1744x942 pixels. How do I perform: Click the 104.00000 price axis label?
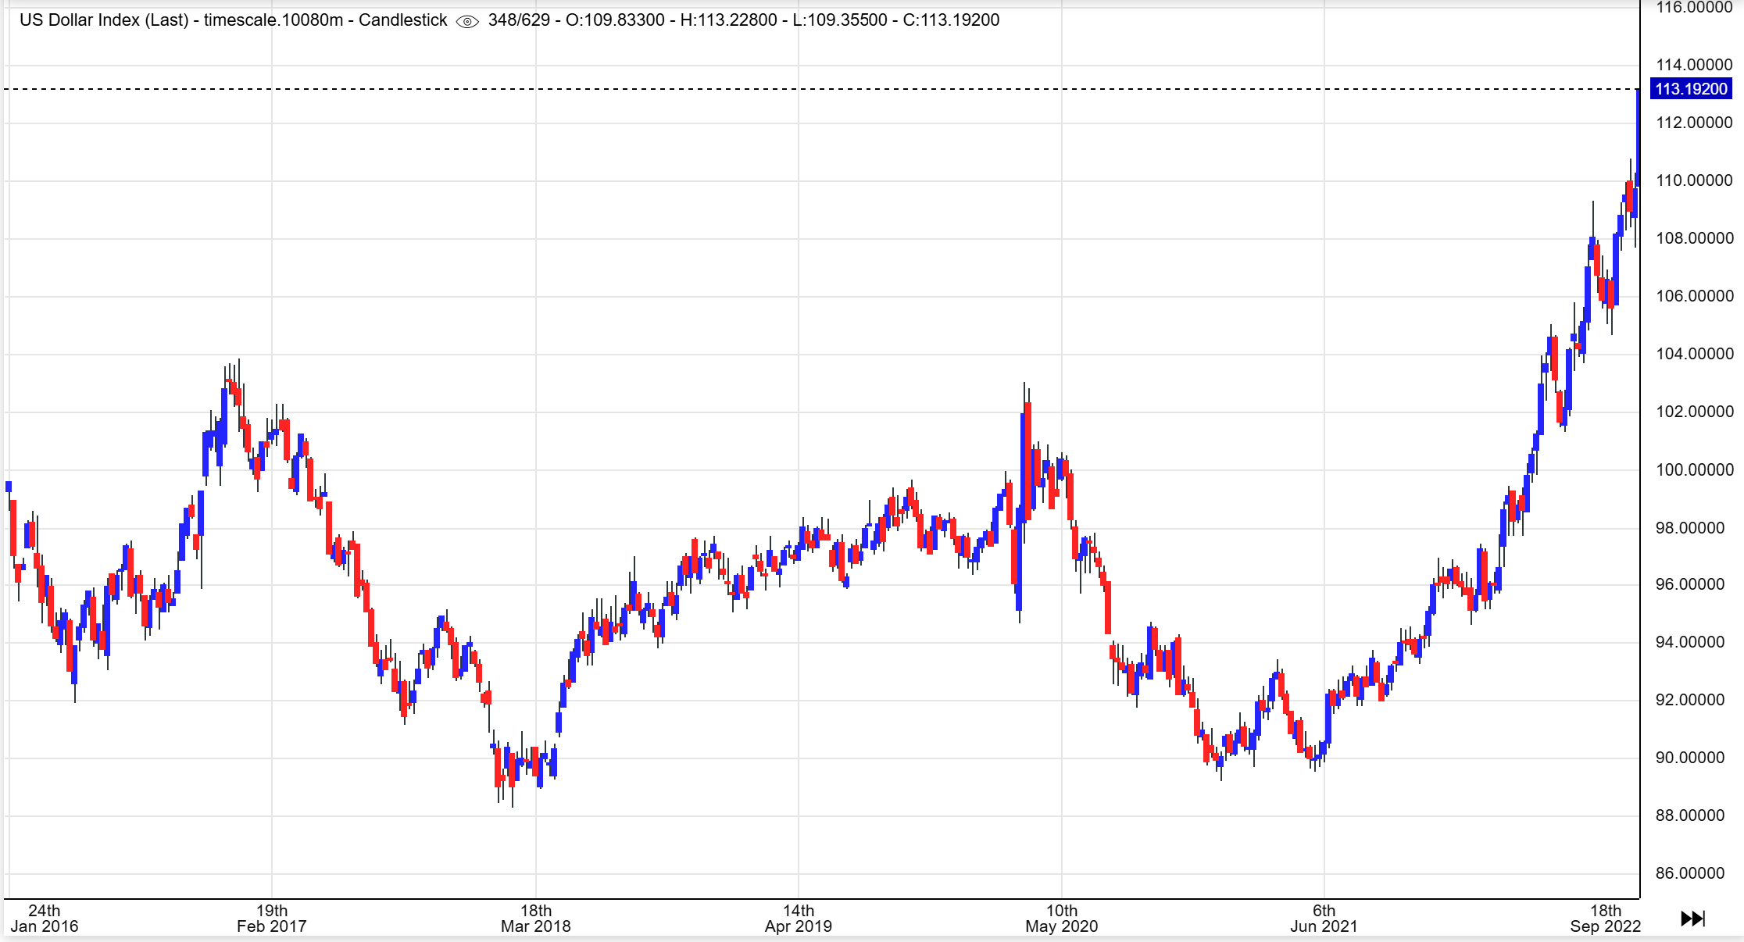[1694, 354]
